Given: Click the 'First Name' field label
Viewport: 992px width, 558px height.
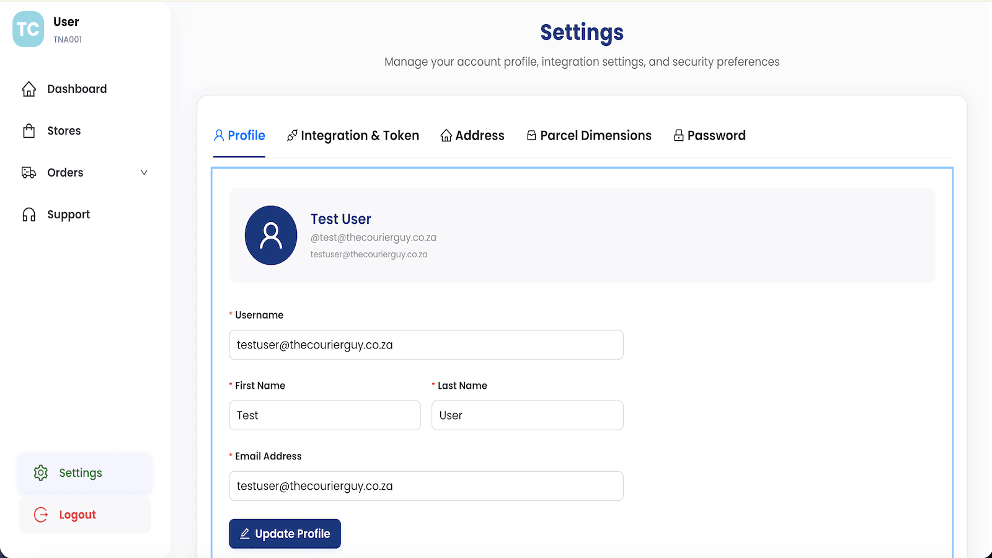Looking at the screenshot, I should (x=260, y=386).
